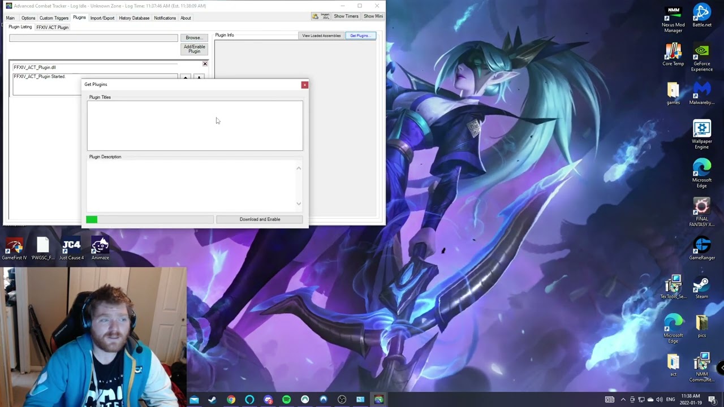The width and height of the screenshot is (724, 407).
Task: Open the Import/Export tab
Action: coord(102,18)
